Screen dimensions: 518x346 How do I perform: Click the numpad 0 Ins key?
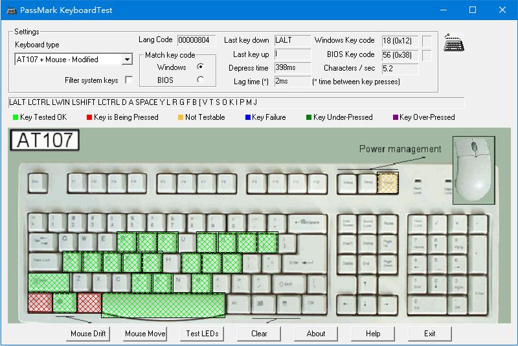[427, 305]
